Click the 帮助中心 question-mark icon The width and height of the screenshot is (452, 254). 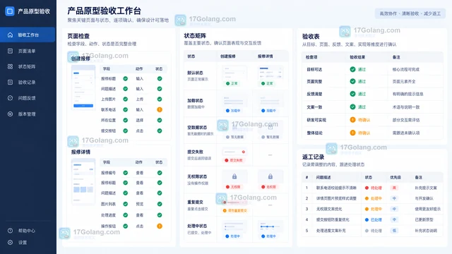click(10, 231)
